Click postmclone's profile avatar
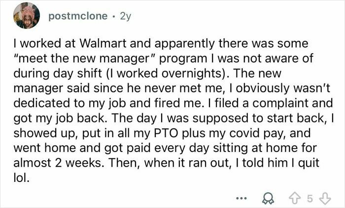Image resolution: width=345 pixels, height=208 pixels. pyautogui.click(x=27, y=16)
